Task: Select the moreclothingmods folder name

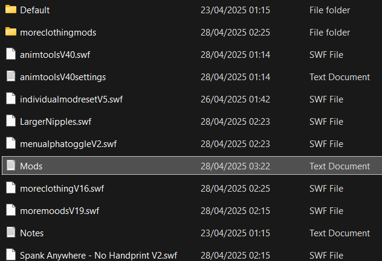Action: point(58,33)
